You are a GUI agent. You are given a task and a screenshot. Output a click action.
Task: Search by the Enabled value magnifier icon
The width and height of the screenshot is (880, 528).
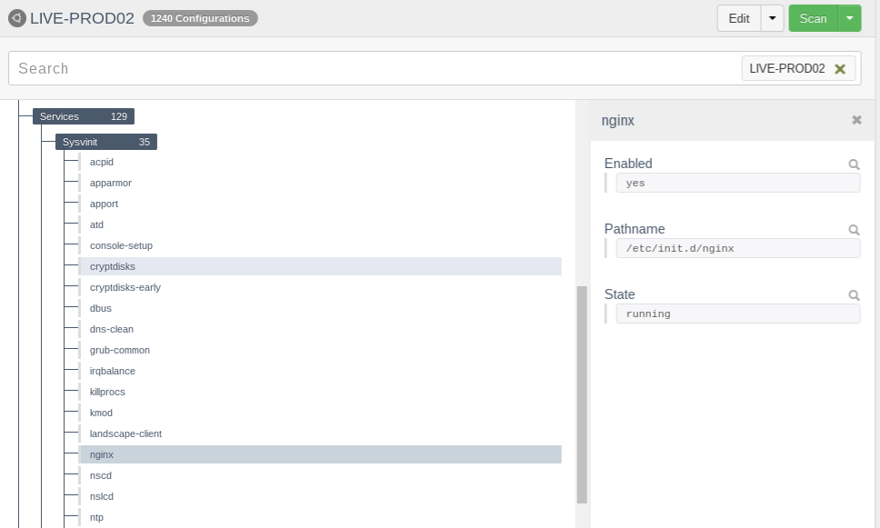tap(854, 164)
